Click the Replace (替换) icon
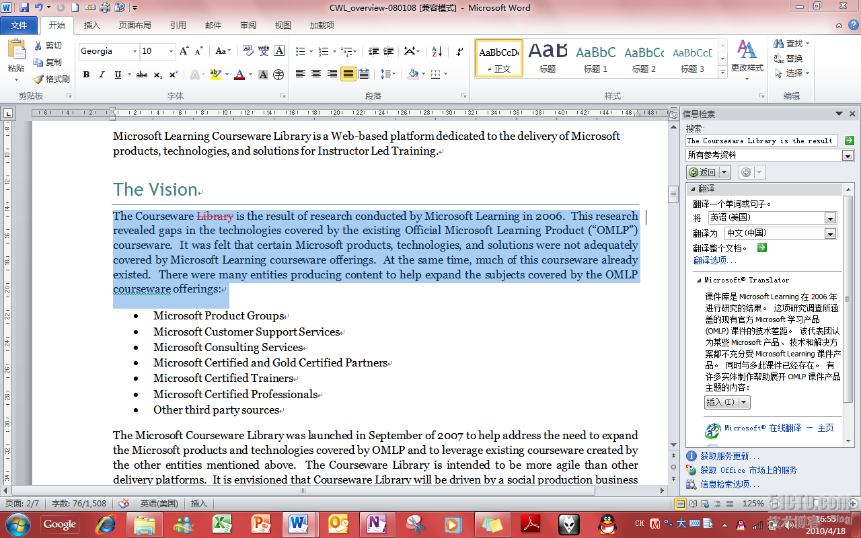Viewport: 861px width, 538px height. pos(779,59)
